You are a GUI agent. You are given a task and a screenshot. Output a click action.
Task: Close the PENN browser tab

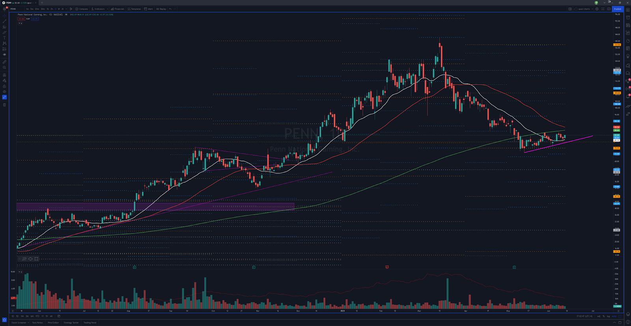pyautogui.click(x=35, y=3)
